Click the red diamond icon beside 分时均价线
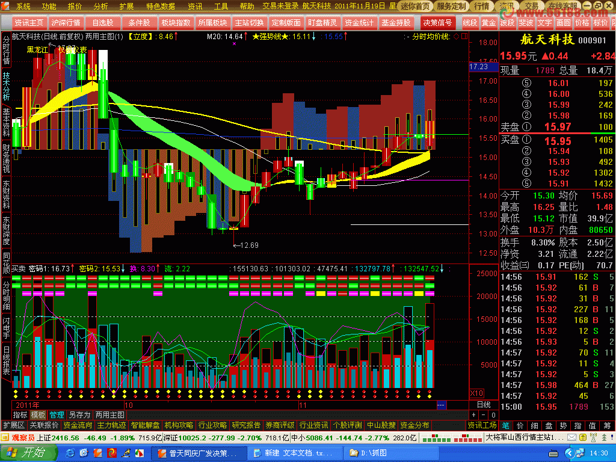Viewport: 616px width, 462px height. click(456, 37)
